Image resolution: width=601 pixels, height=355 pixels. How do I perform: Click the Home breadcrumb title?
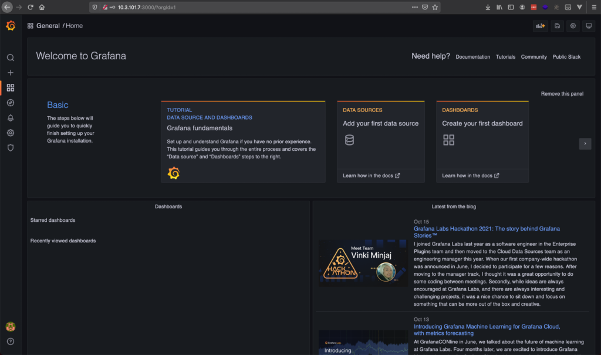74,26
